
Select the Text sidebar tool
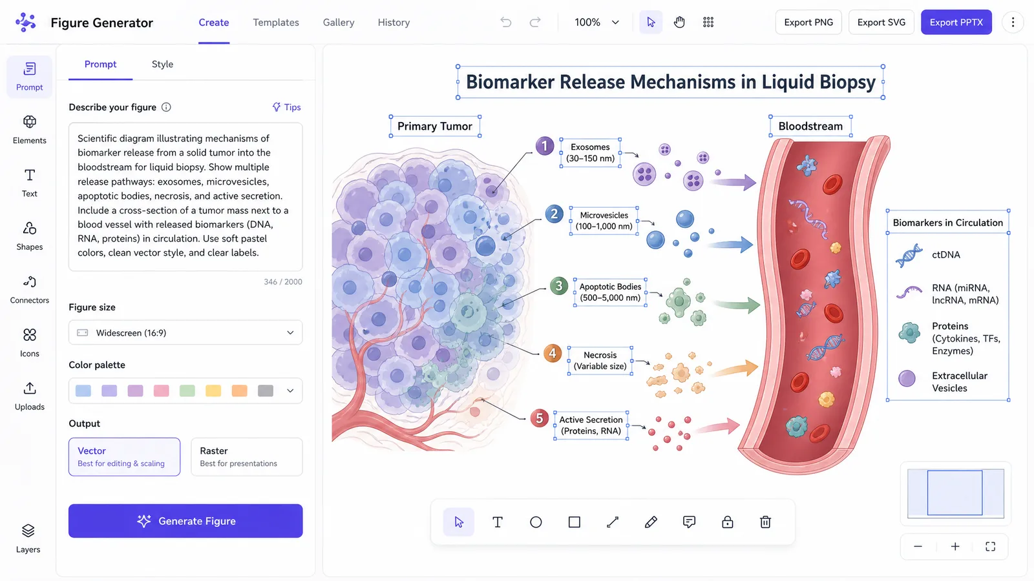click(x=30, y=183)
